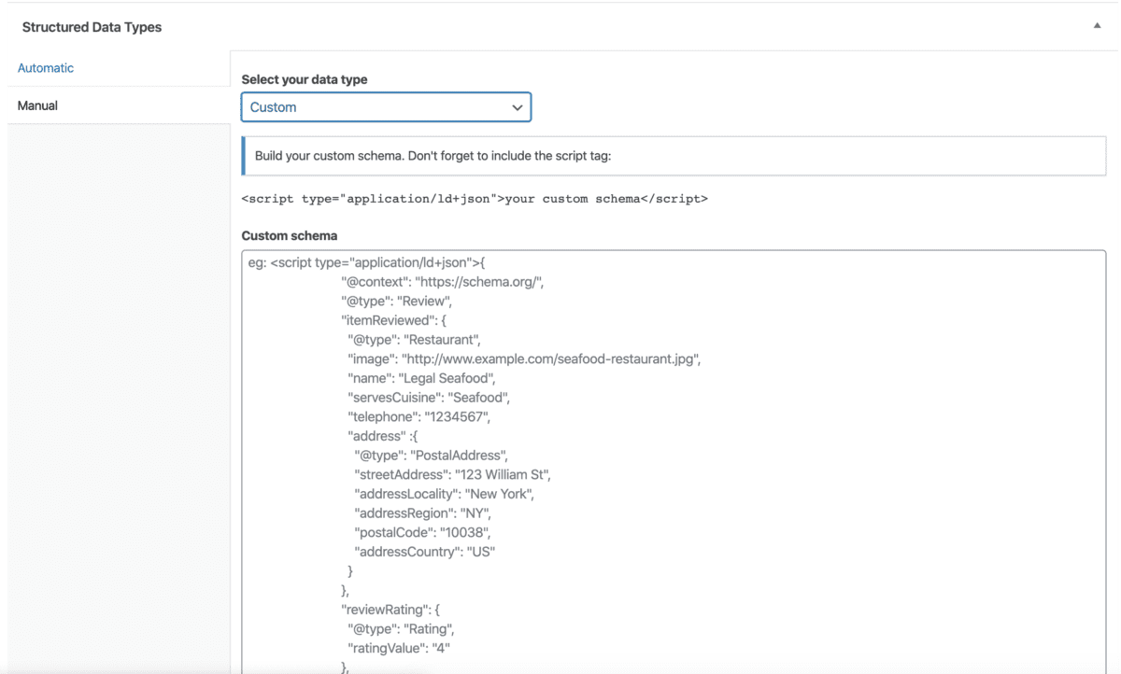Focus the Custom schema text area
Image resolution: width=1121 pixels, height=674 pixels.
pos(674,461)
